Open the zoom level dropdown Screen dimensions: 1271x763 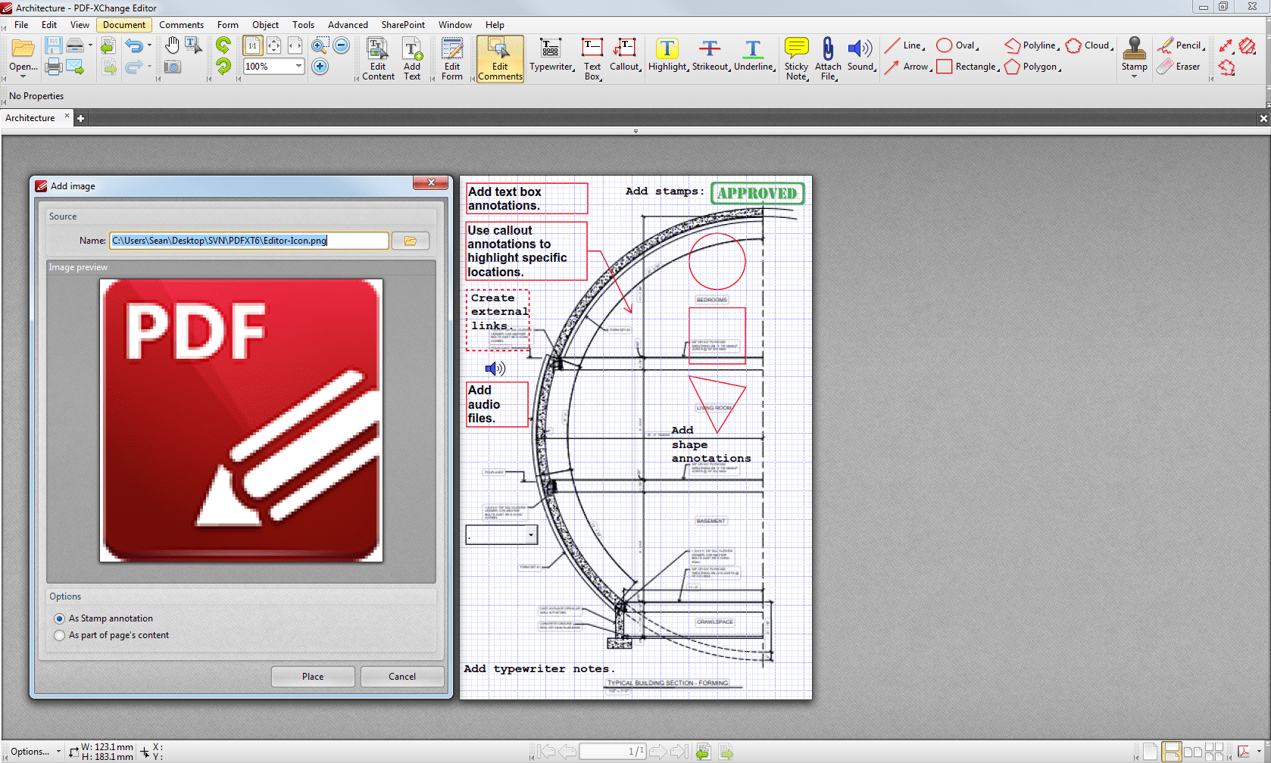click(x=297, y=67)
